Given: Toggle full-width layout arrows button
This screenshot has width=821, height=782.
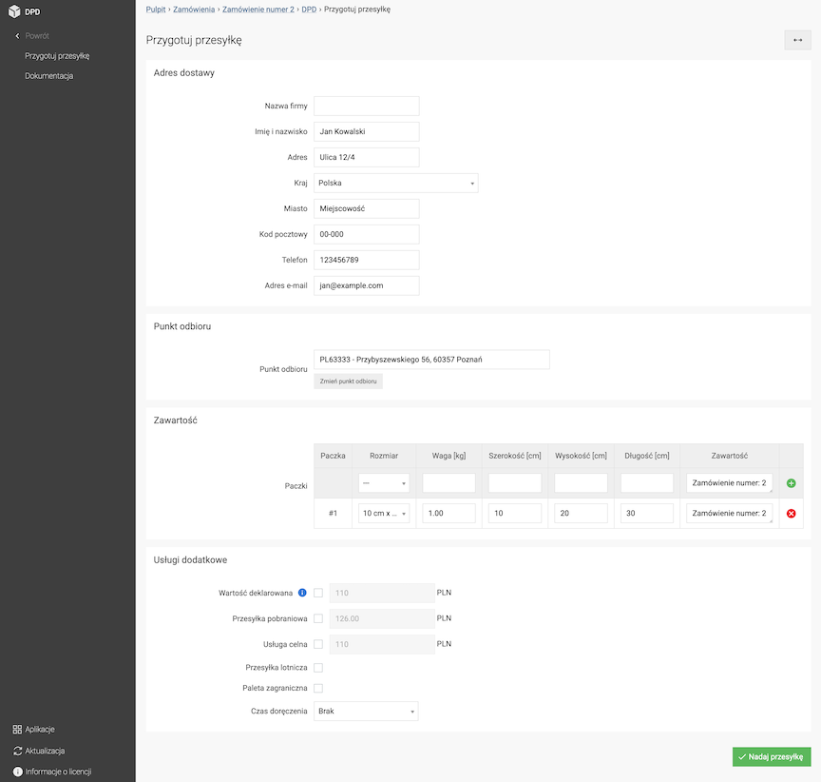Looking at the screenshot, I should [x=797, y=40].
